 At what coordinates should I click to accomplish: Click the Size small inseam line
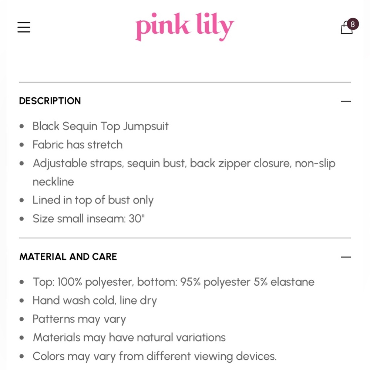click(x=88, y=219)
